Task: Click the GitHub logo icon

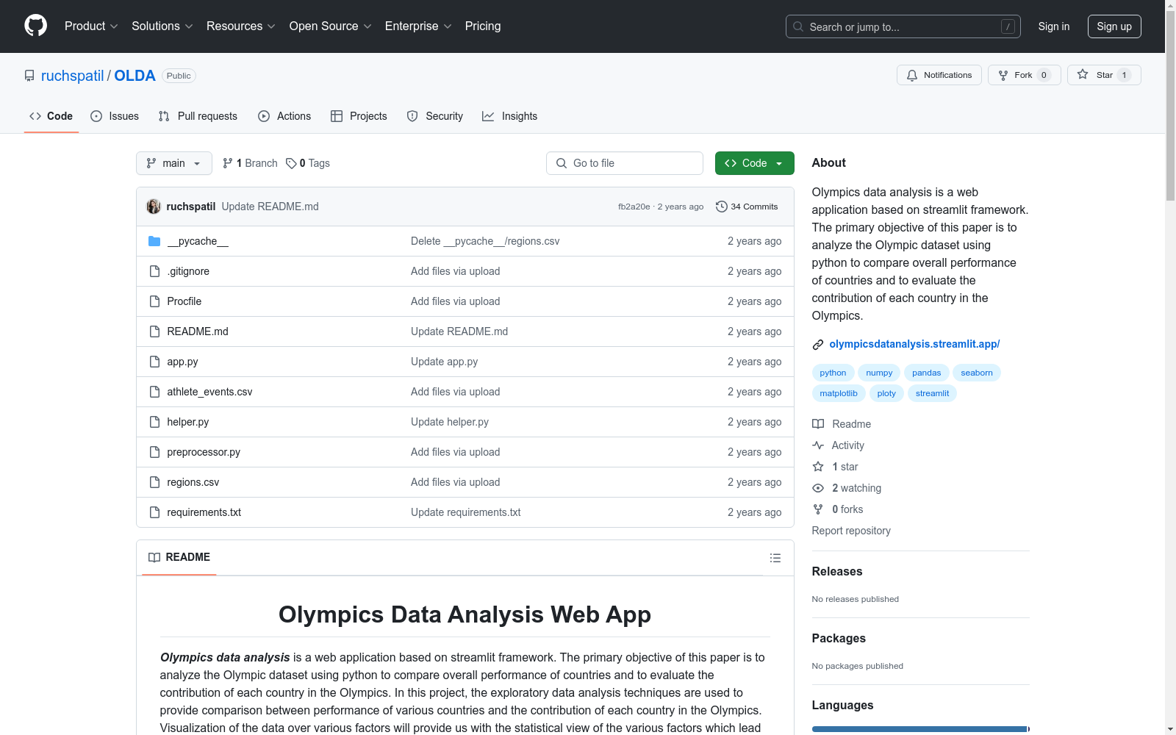Action: (x=35, y=26)
